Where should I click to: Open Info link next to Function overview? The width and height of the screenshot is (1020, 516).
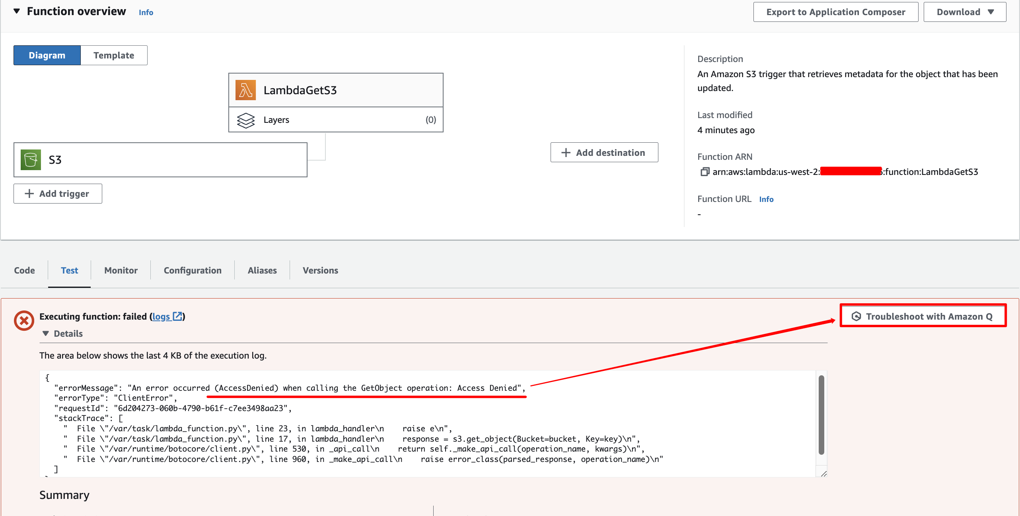click(146, 12)
